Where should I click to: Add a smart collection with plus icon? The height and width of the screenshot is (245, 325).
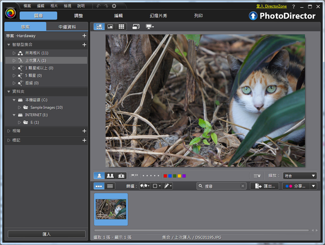84,45
